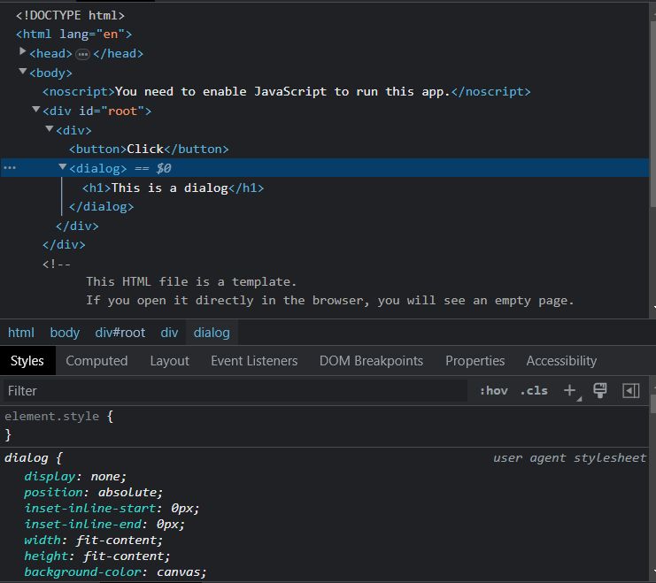Click the Styles pane vertical scrollbar
The image size is (656, 583).
652,404
